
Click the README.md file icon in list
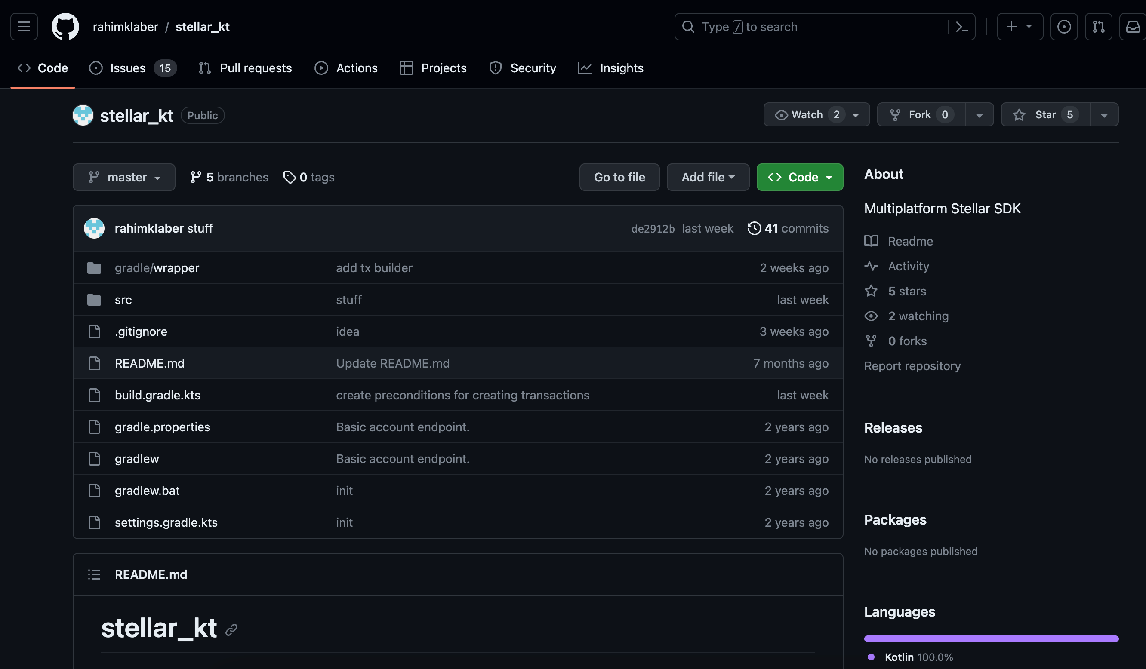coord(95,364)
